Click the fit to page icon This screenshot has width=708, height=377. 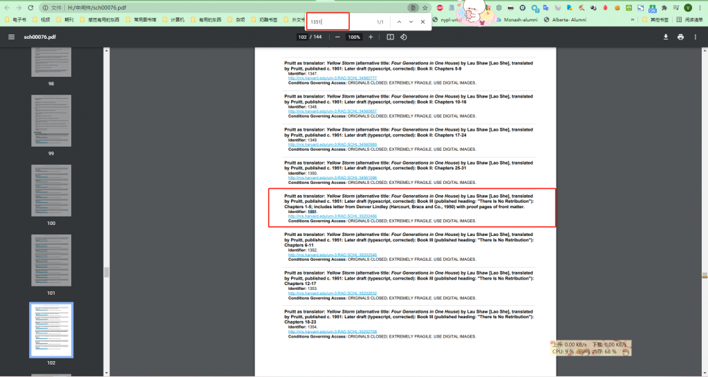(390, 37)
